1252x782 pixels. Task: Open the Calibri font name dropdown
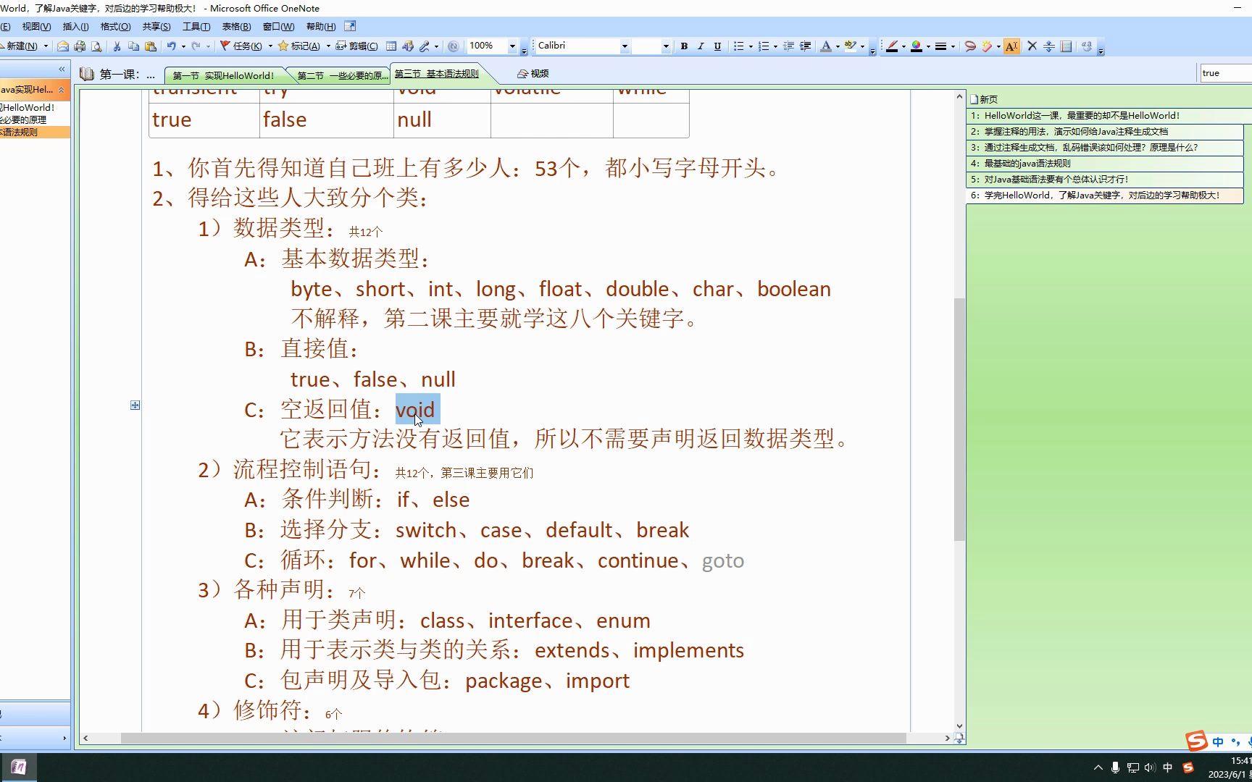coord(625,46)
